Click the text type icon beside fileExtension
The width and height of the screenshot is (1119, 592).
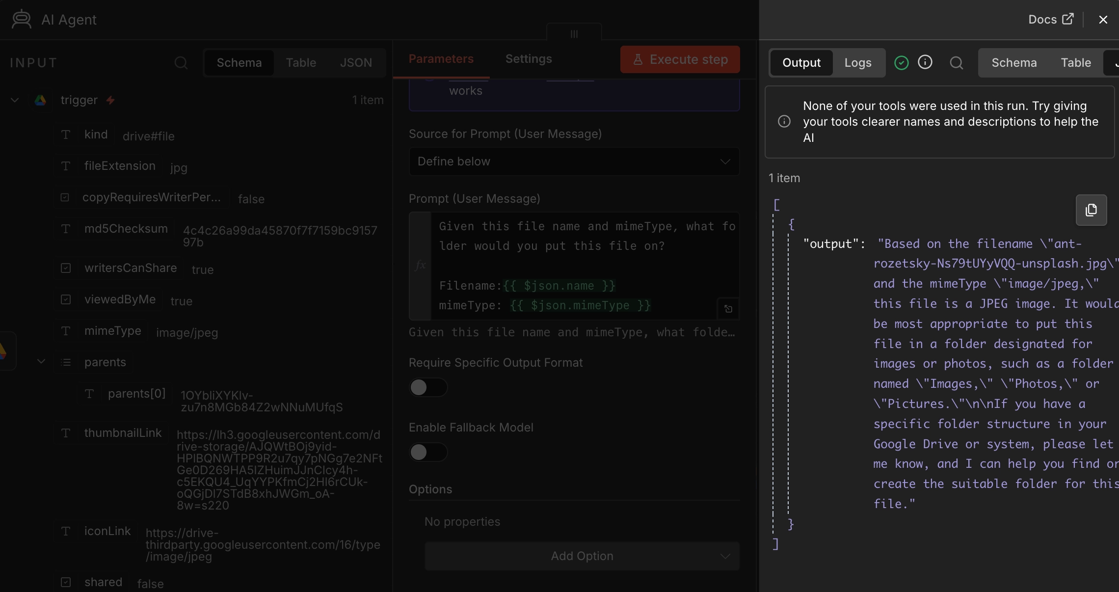click(x=66, y=166)
